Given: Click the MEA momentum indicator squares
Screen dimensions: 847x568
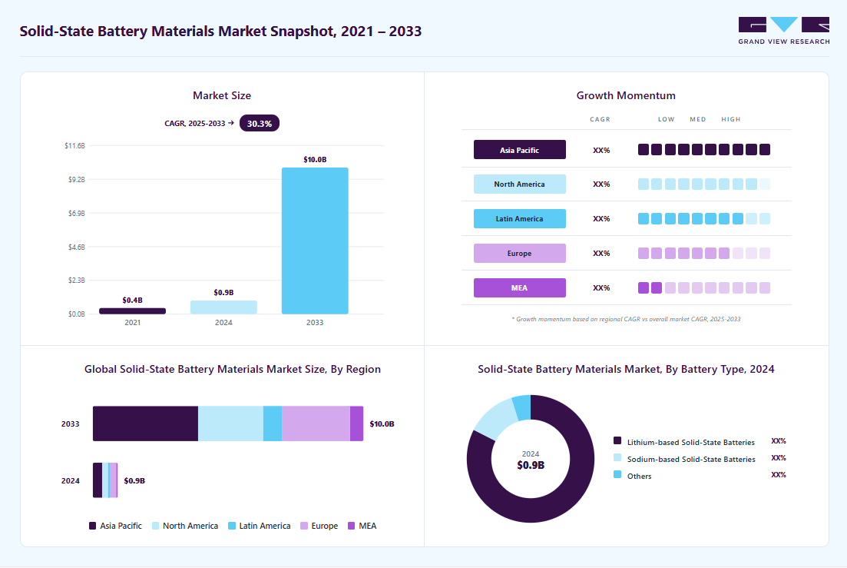Looking at the screenshot, I should coord(704,288).
